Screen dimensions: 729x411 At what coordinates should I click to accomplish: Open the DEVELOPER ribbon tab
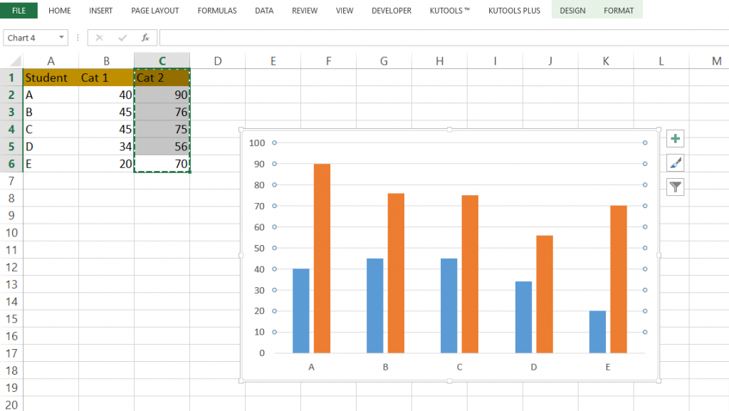pyautogui.click(x=391, y=11)
